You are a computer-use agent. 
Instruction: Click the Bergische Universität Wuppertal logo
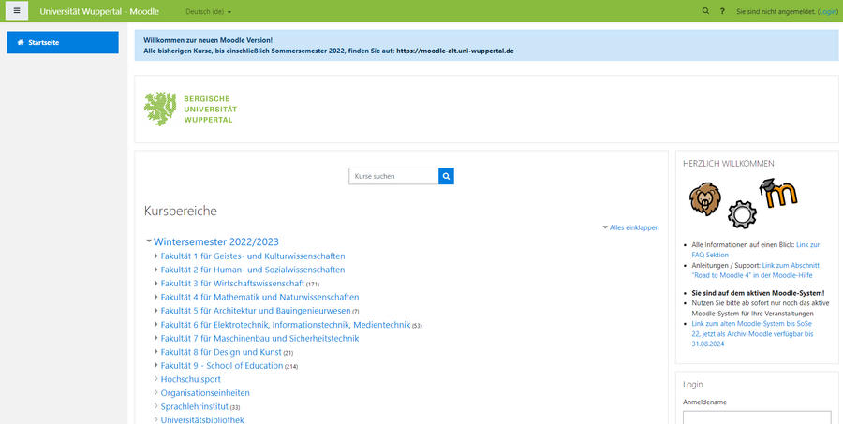190,110
